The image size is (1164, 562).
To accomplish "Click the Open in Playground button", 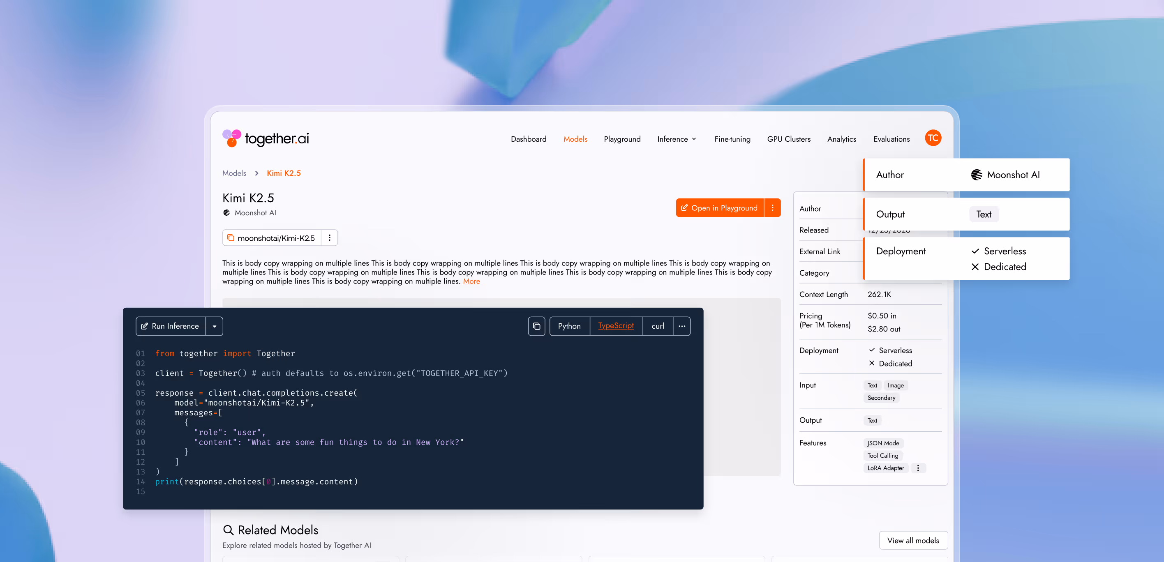I will (720, 208).
